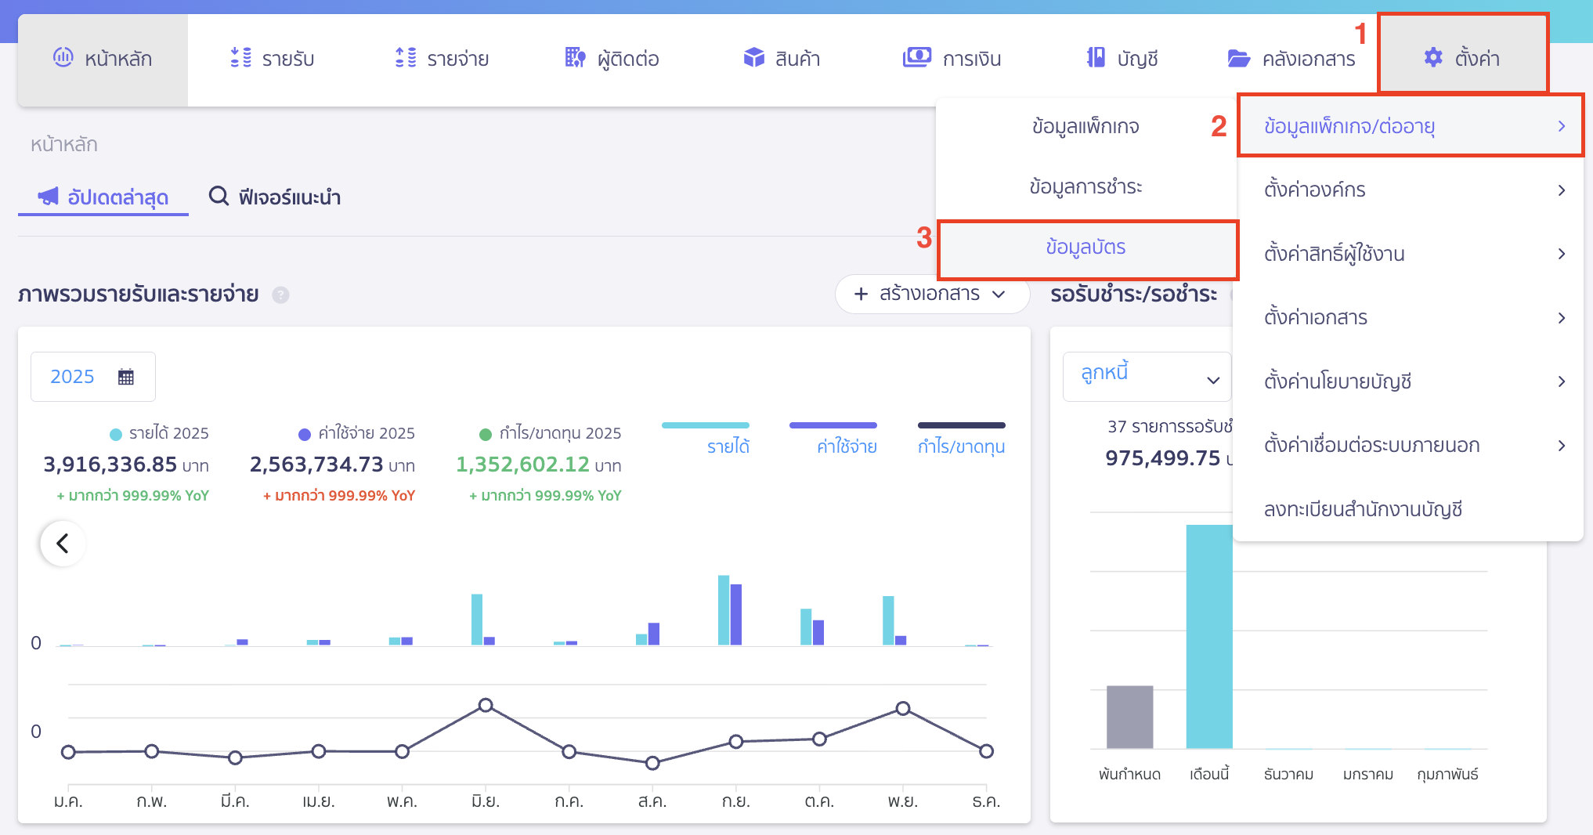Click the มิ.ย. data point on line chart
The image size is (1593, 835).
coord(486,705)
